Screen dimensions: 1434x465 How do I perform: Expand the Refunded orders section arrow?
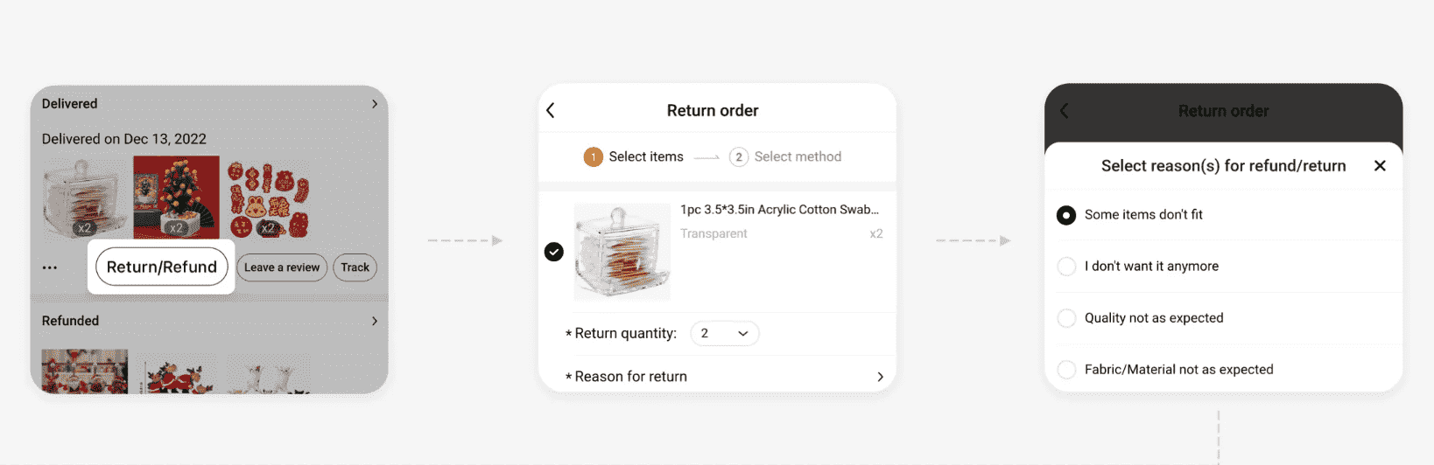coord(375,321)
